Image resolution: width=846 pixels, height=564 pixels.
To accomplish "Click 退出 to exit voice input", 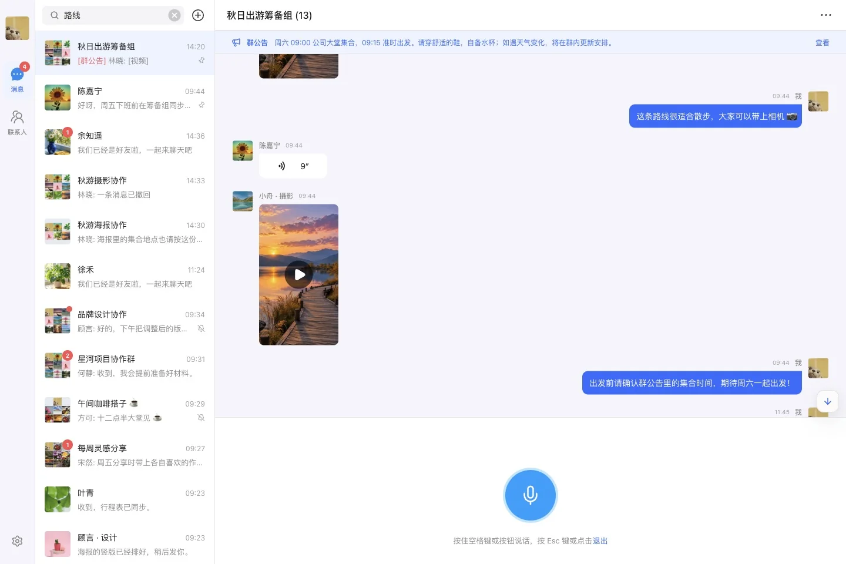I will tap(600, 541).
